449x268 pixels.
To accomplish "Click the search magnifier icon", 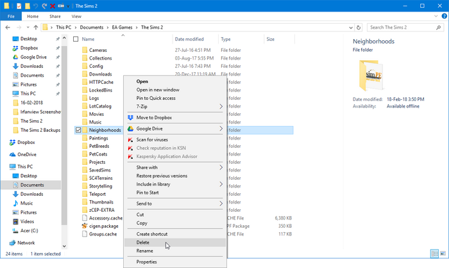I will pos(438,28).
